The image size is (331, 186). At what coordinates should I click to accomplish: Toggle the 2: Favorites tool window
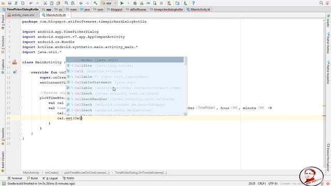click(3, 136)
